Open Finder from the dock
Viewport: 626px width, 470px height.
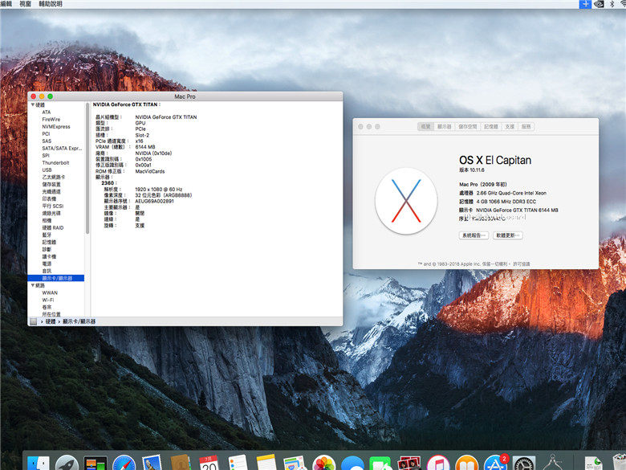39,464
